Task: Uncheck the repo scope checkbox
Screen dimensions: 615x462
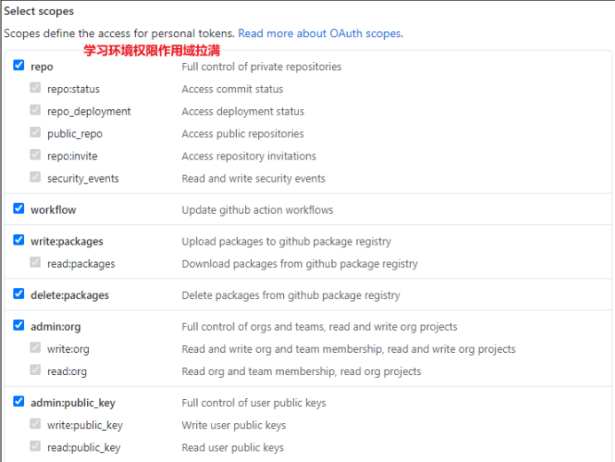Action: pyautogui.click(x=19, y=67)
